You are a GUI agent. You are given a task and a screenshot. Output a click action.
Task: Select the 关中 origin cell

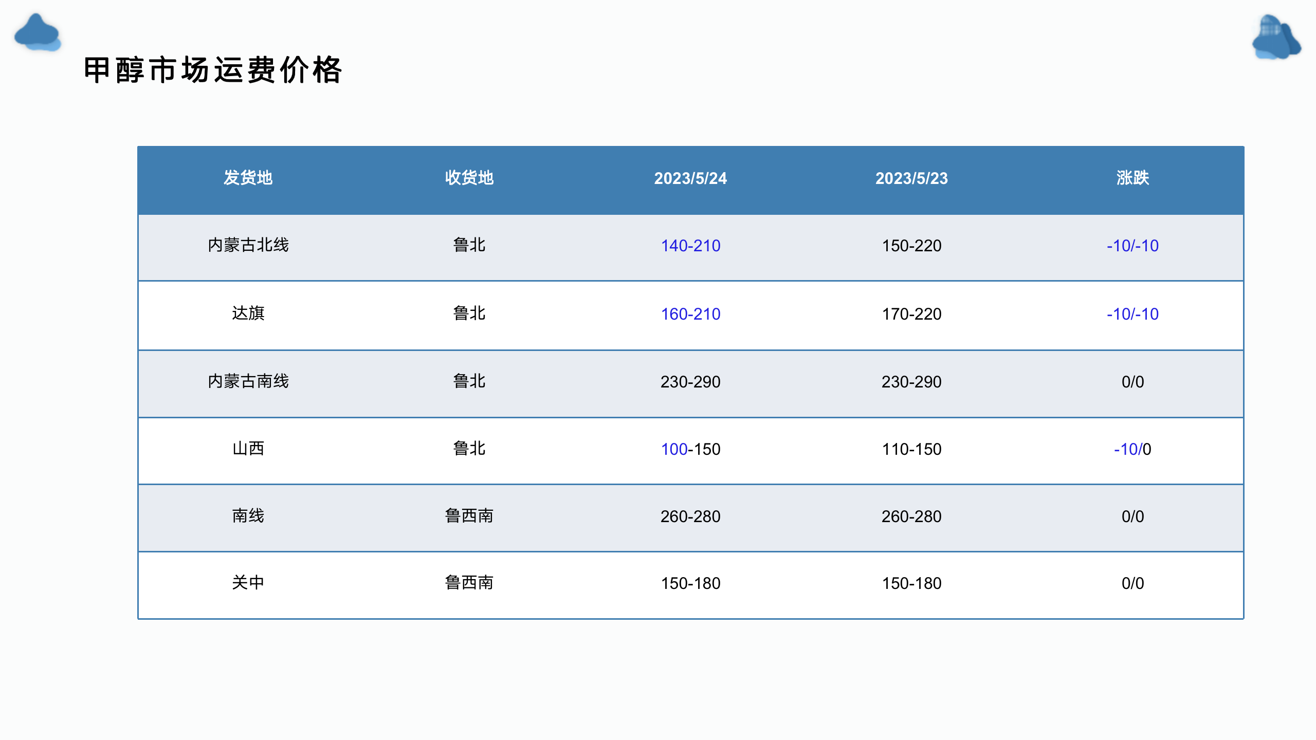coord(248,583)
